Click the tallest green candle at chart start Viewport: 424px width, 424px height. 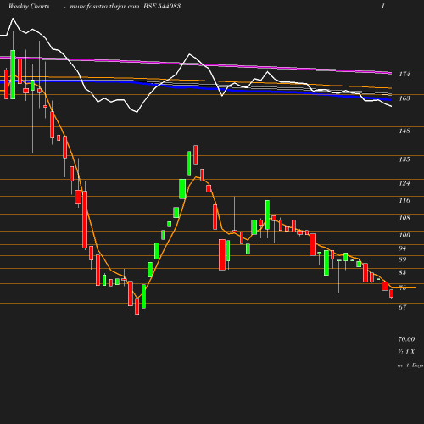13,75
